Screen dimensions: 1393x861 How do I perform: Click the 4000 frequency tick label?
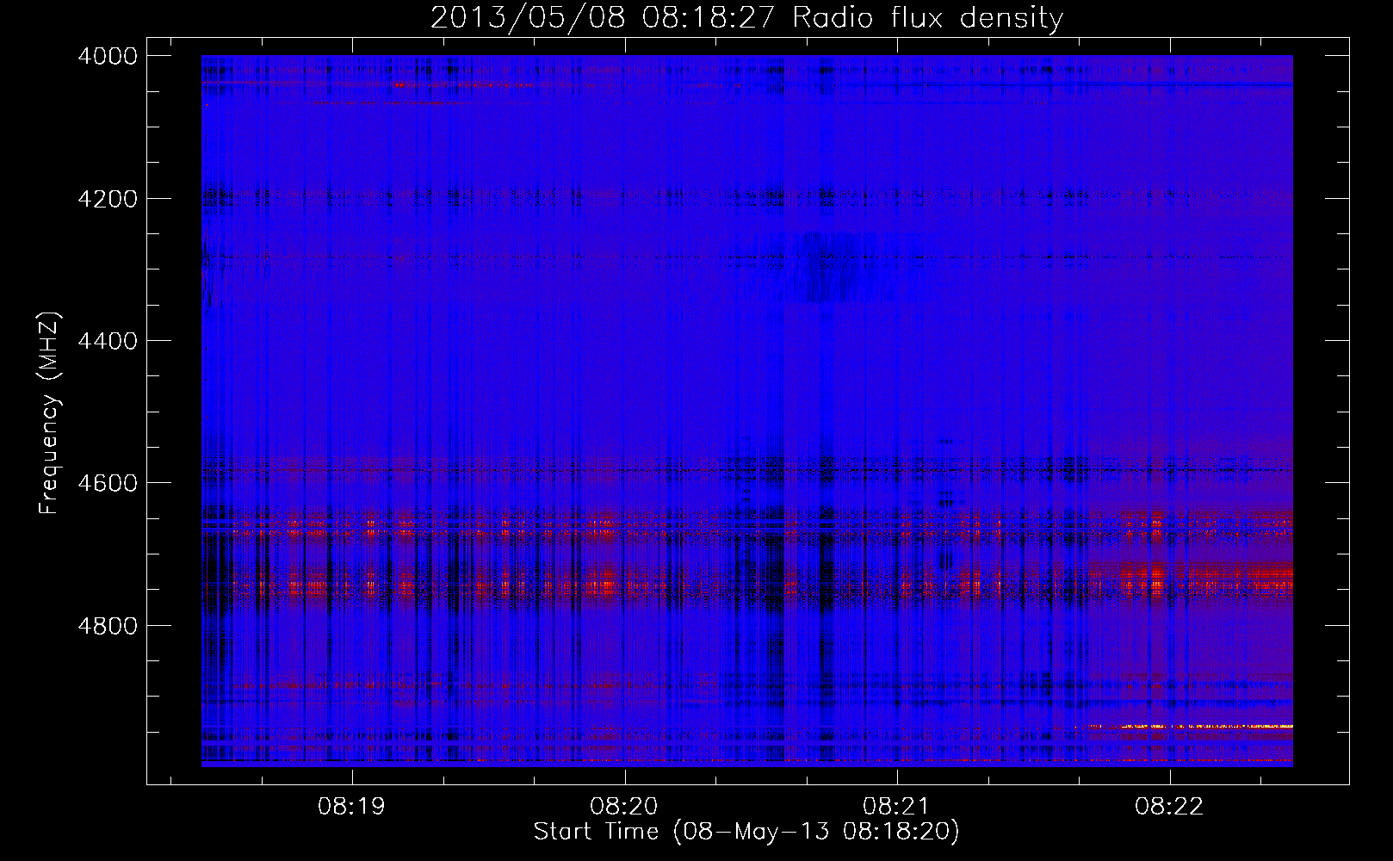click(x=108, y=56)
